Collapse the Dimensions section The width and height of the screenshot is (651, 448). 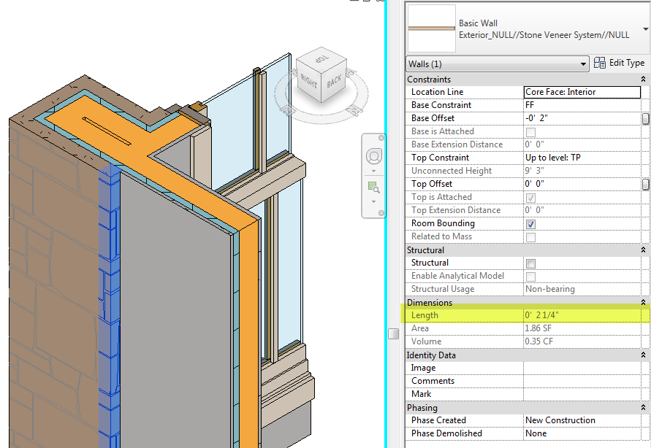(642, 302)
